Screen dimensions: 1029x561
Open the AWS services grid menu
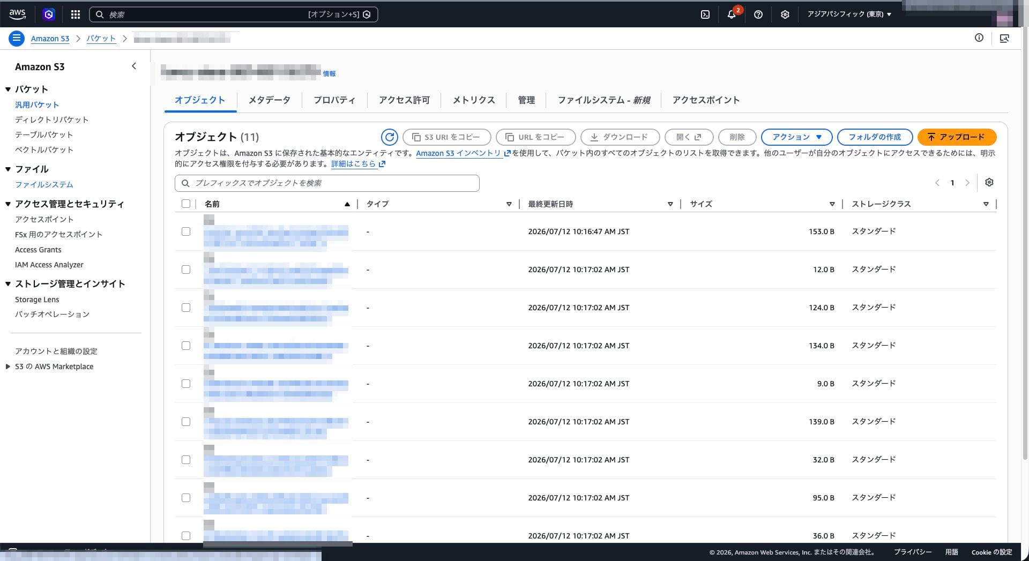76,14
